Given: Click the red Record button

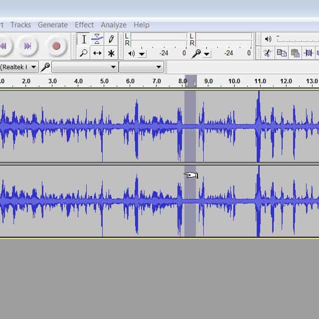Looking at the screenshot, I should click(x=56, y=46).
